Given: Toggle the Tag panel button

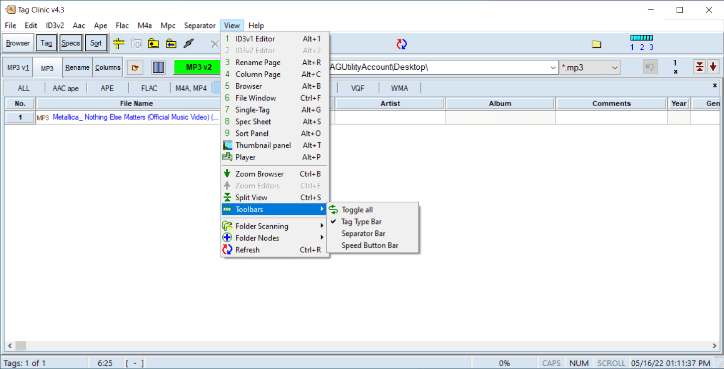Looking at the screenshot, I should coord(46,43).
